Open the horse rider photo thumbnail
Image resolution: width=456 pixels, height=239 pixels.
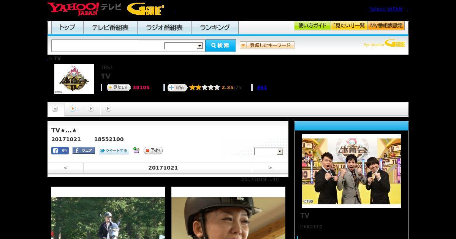click(x=108, y=213)
